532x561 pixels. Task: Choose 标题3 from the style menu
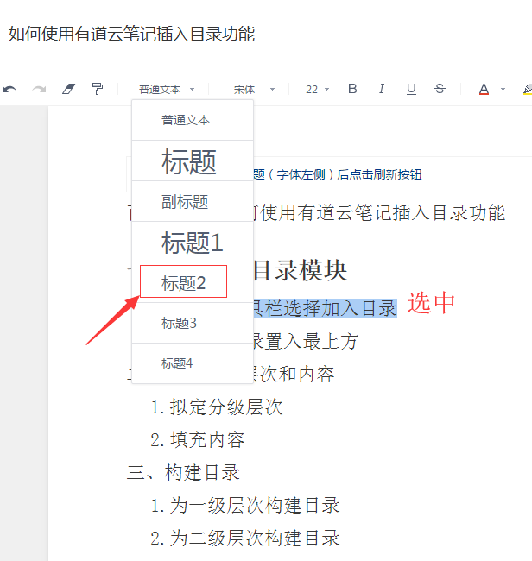point(193,323)
